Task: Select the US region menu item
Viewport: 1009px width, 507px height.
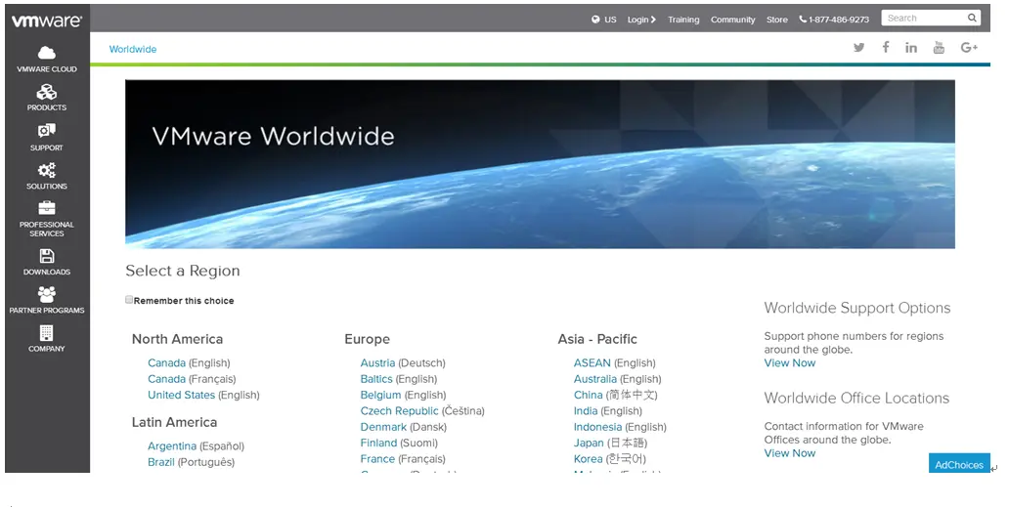Action: (610, 20)
